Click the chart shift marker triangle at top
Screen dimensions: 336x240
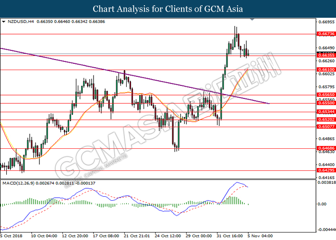(x=252, y=20)
